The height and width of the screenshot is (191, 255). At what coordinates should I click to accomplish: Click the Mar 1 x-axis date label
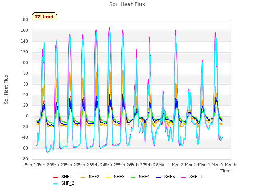point(164,164)
